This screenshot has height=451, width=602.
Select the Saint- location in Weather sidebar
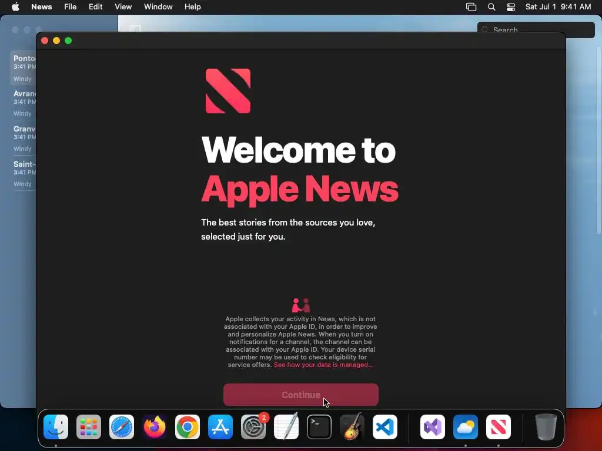[x=23, y=174]
